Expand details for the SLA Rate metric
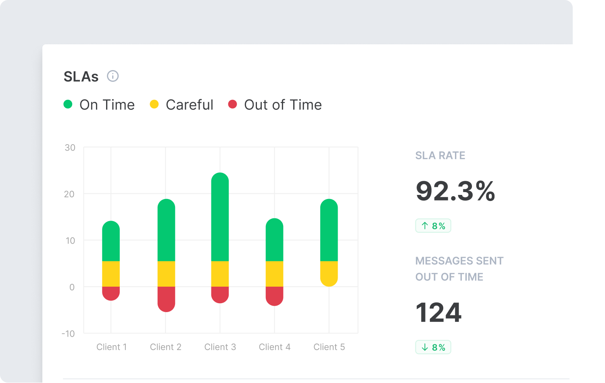 (440, 155)
